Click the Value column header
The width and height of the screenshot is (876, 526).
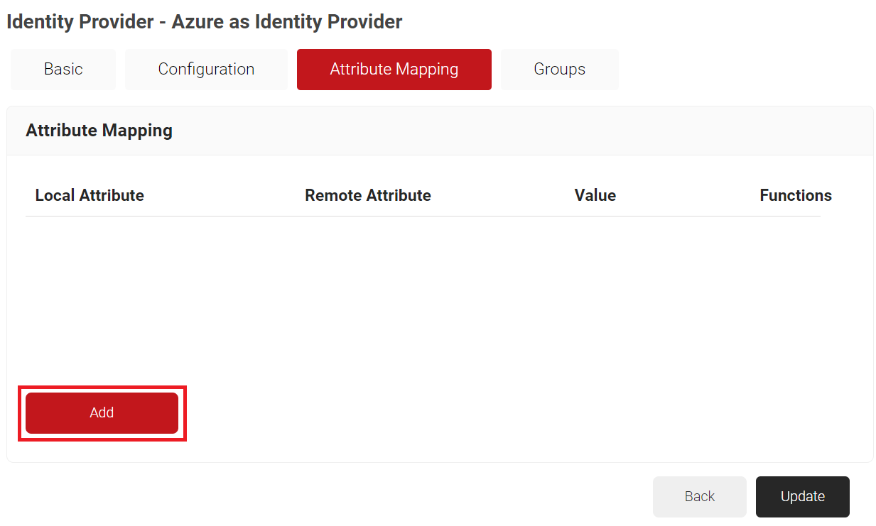click(595, 195)
